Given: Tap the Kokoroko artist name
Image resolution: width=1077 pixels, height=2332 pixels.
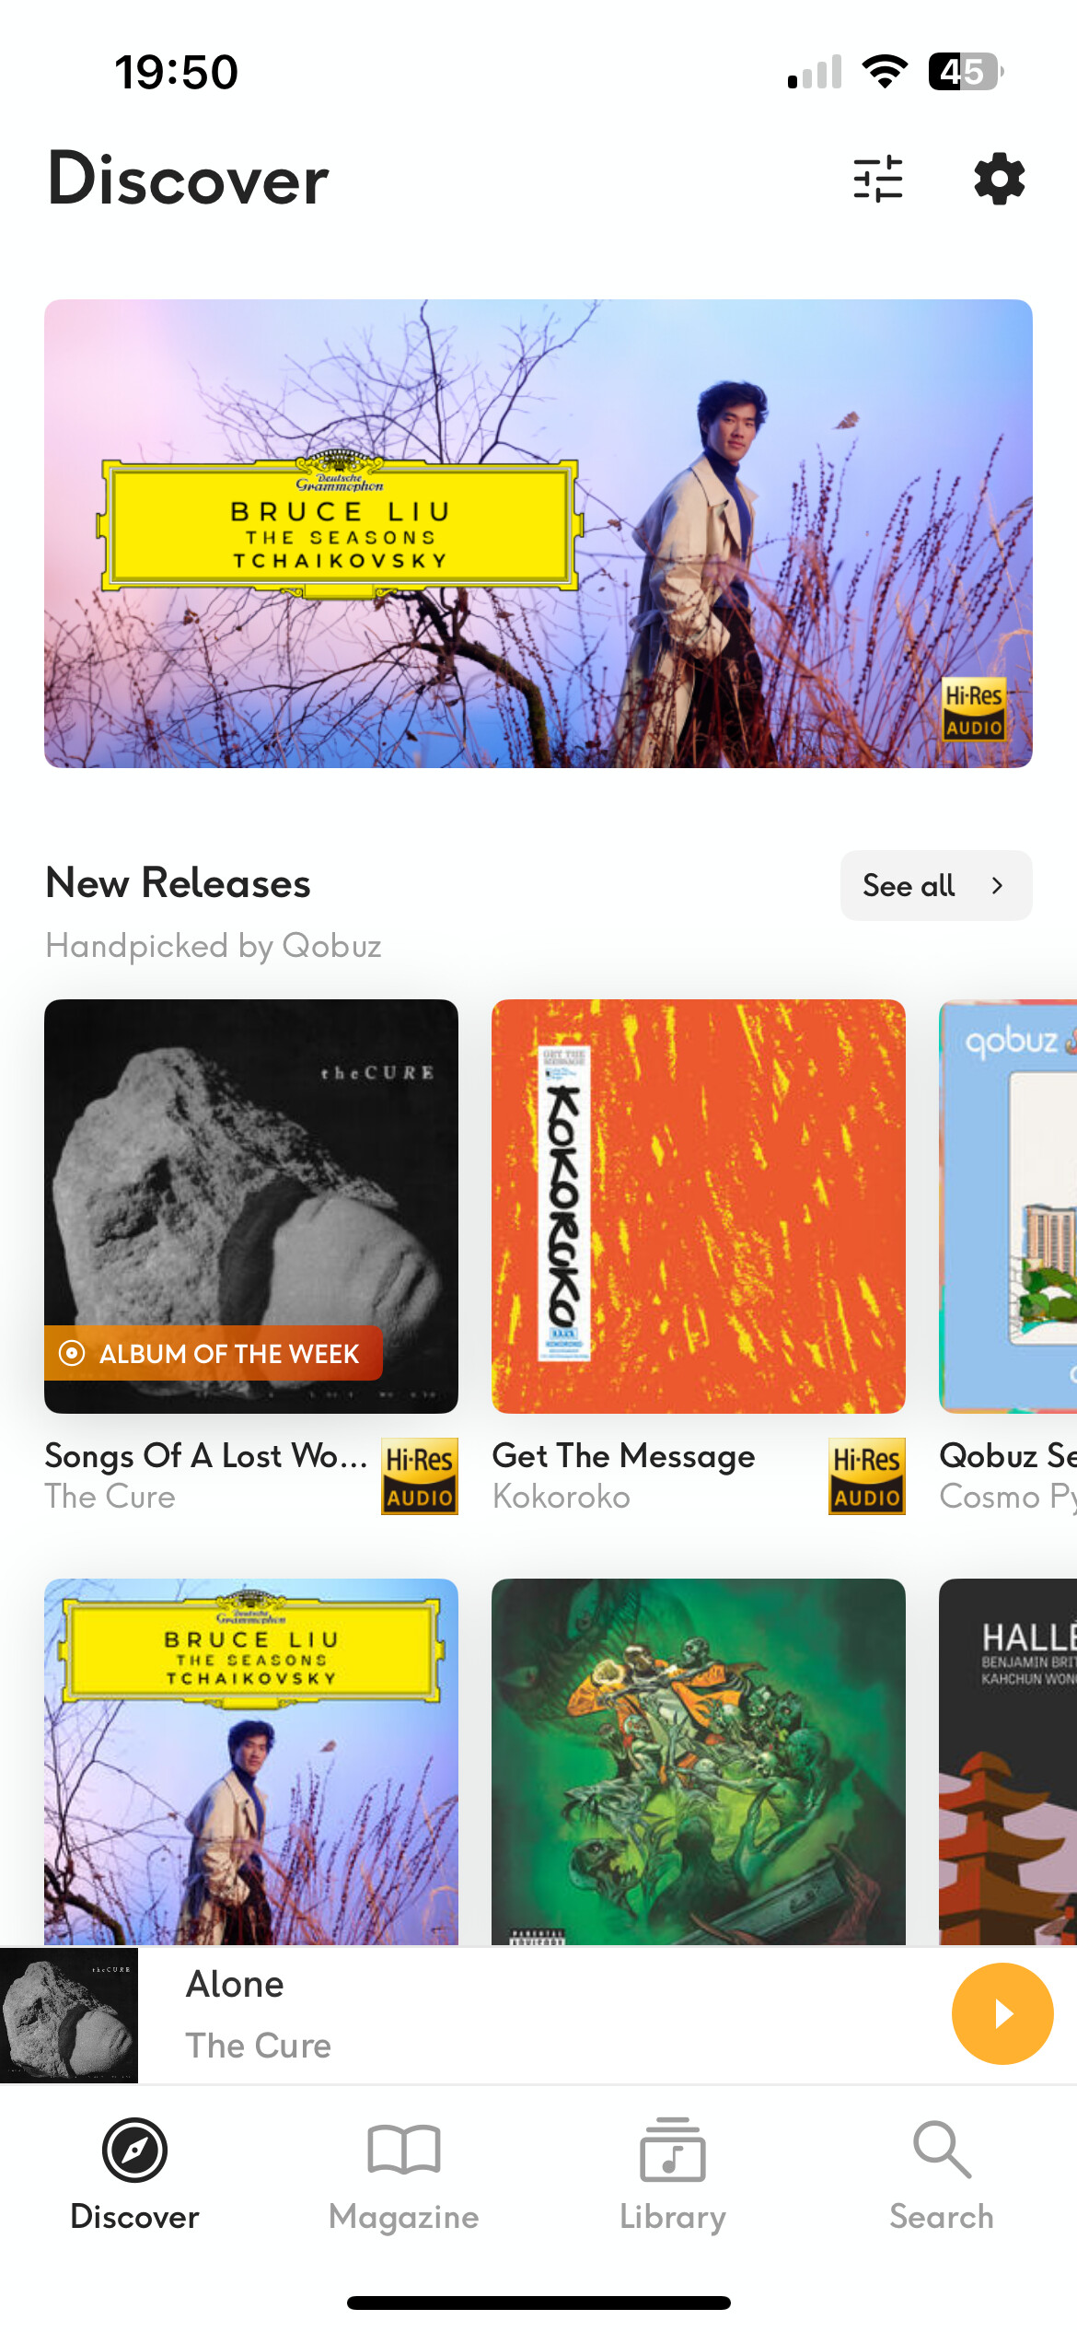Looking at the screenshot, I should click(562, 1497).
